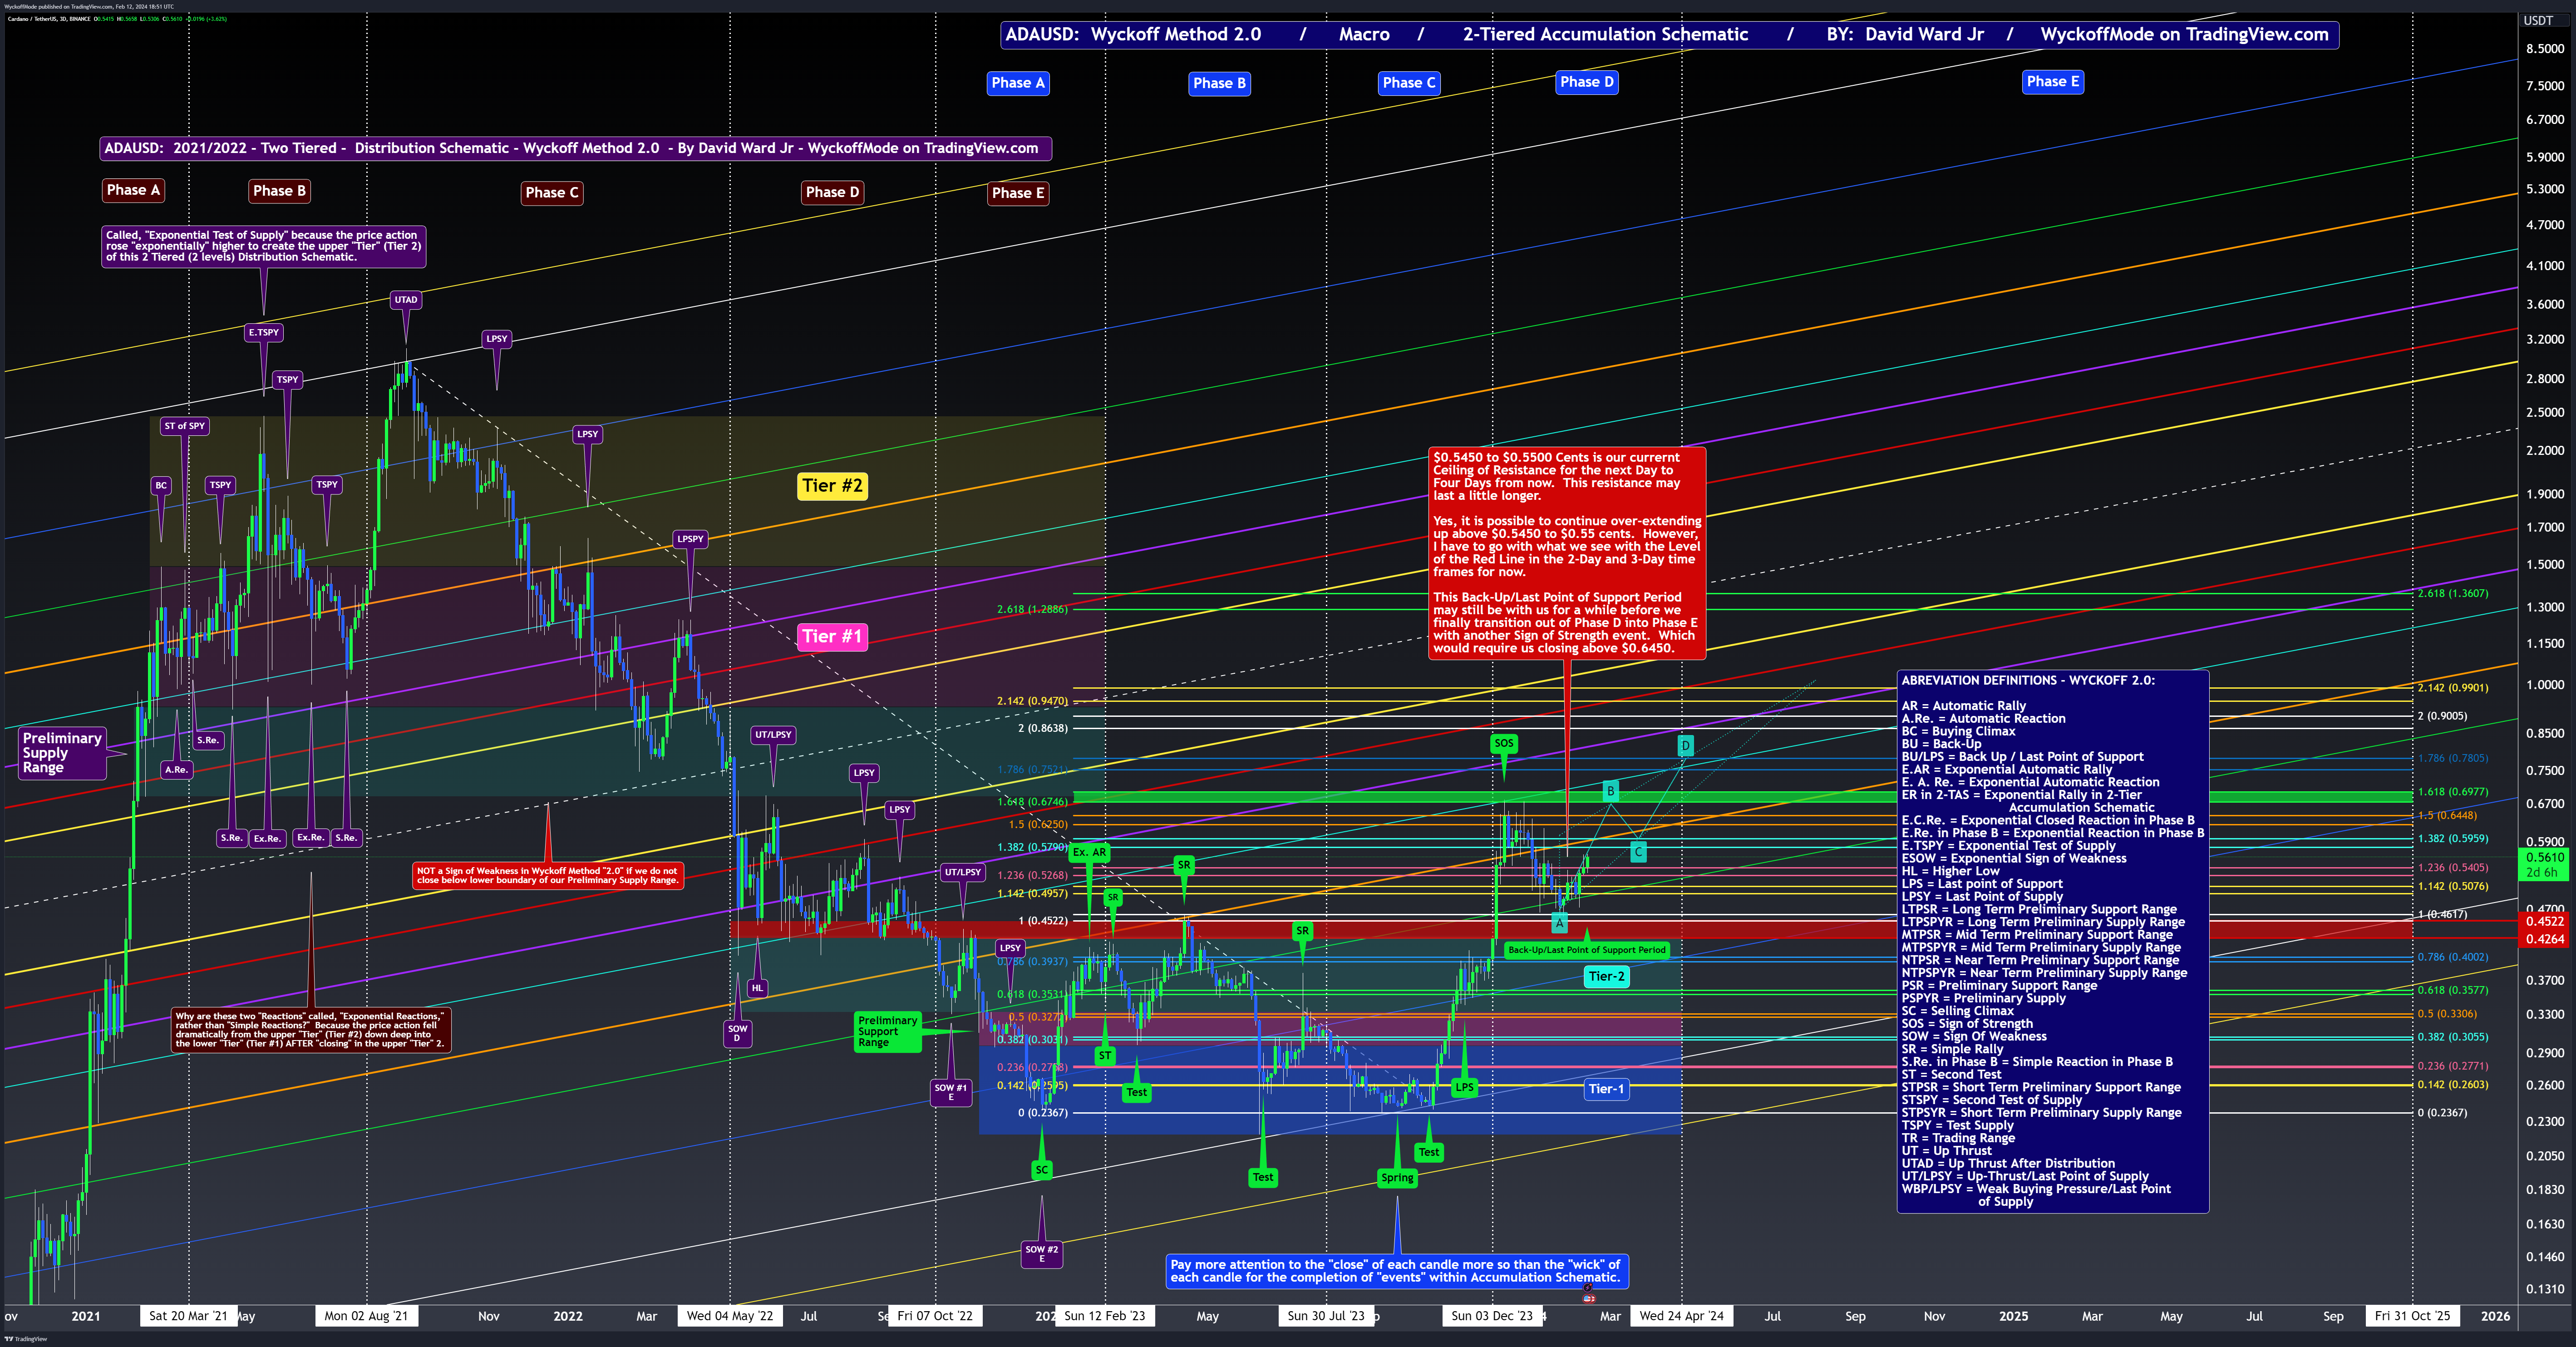Click the blue Phase B accumulation label

1219,83
